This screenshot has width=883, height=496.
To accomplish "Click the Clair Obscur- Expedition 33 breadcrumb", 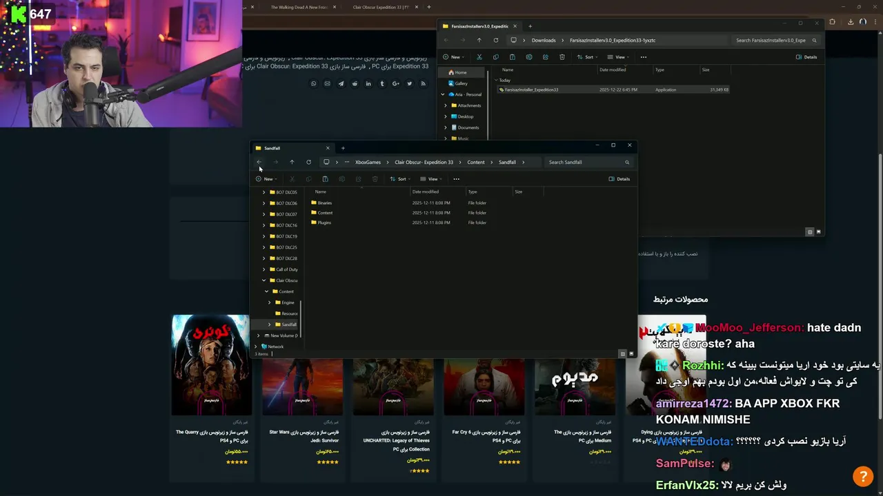I will 424,162.
